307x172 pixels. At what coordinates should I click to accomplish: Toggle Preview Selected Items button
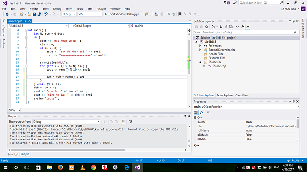tap(247, 27)
